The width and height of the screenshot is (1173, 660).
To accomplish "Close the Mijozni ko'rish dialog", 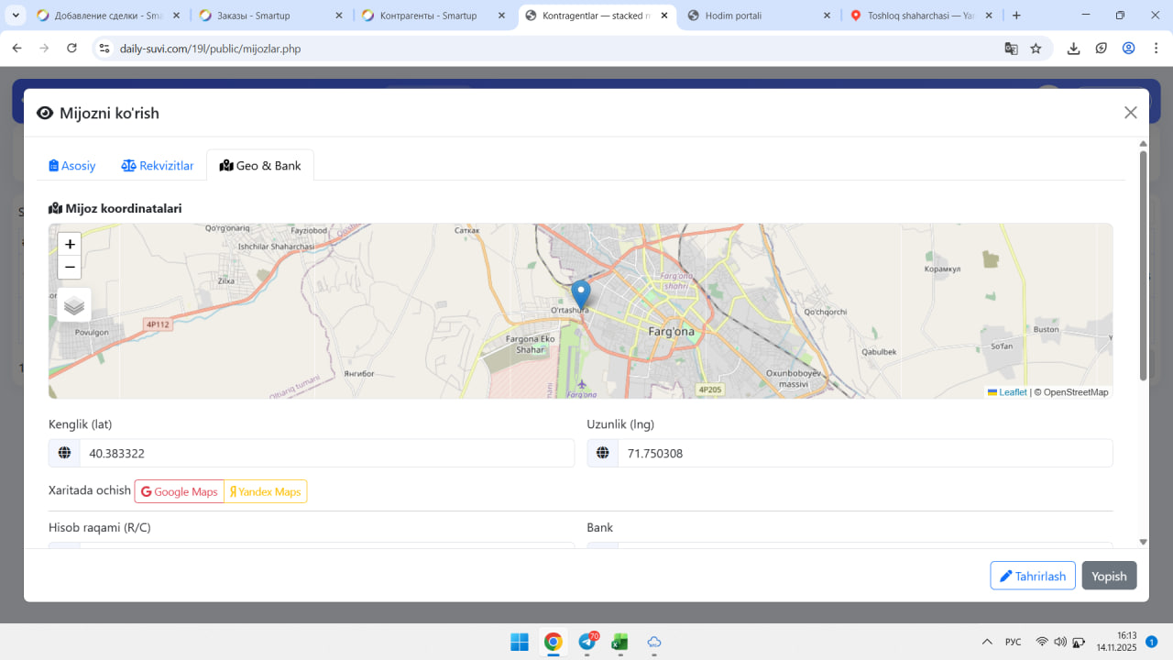I will (1130, 113).
